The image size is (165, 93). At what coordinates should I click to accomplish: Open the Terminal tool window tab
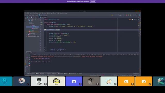tap(60, 74)
